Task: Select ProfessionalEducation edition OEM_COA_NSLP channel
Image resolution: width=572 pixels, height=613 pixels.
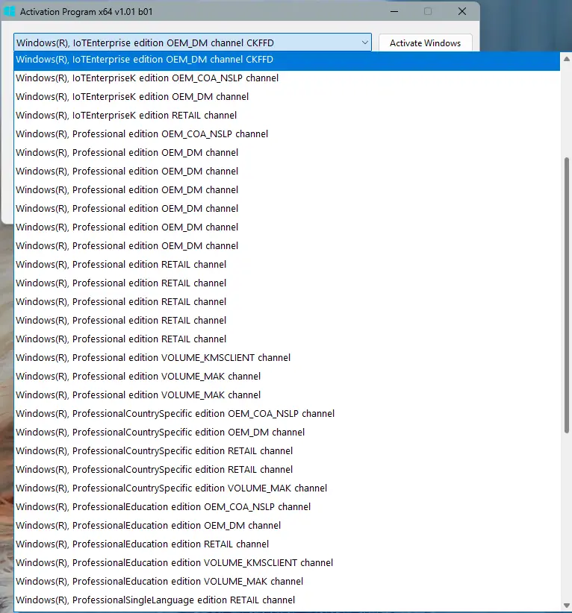Action: pyautogui.click(x=287, y=507)
